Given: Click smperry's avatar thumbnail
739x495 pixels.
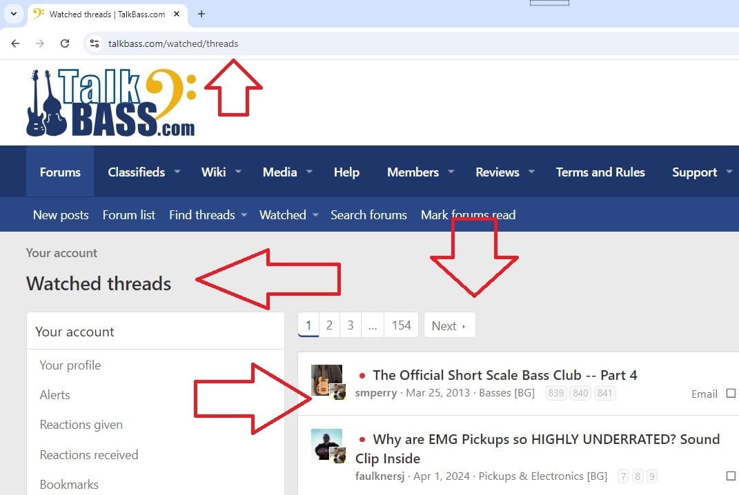Looking at the screenshot, I should (x=326, y=380).
